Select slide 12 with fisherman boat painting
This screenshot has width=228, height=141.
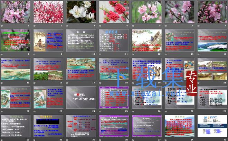click(x=147, y=40)
